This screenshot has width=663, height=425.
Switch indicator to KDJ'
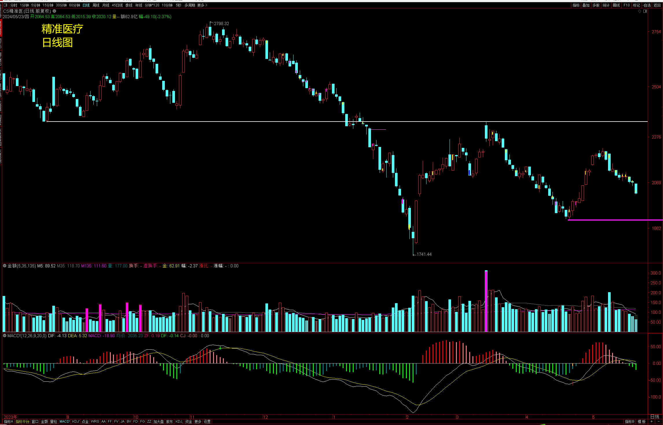(76, 422)
